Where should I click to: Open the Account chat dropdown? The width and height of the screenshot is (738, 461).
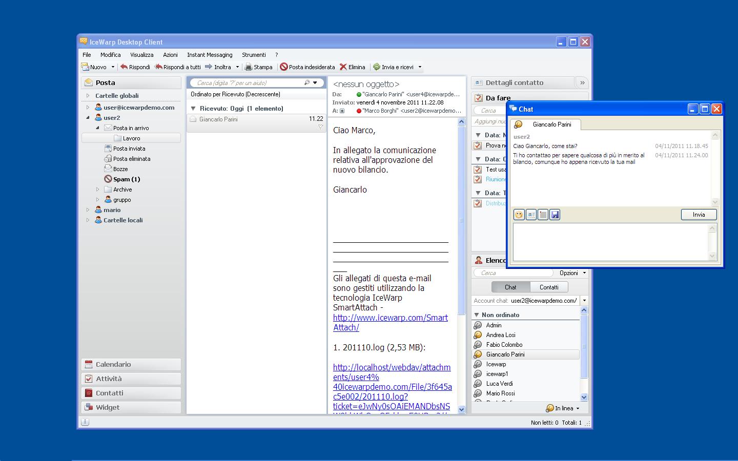[x=584, y=301]
